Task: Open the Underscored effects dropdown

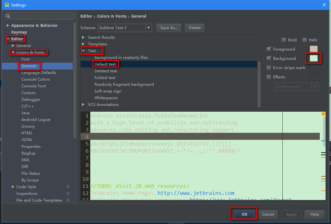Action: [x=296, y=87]
